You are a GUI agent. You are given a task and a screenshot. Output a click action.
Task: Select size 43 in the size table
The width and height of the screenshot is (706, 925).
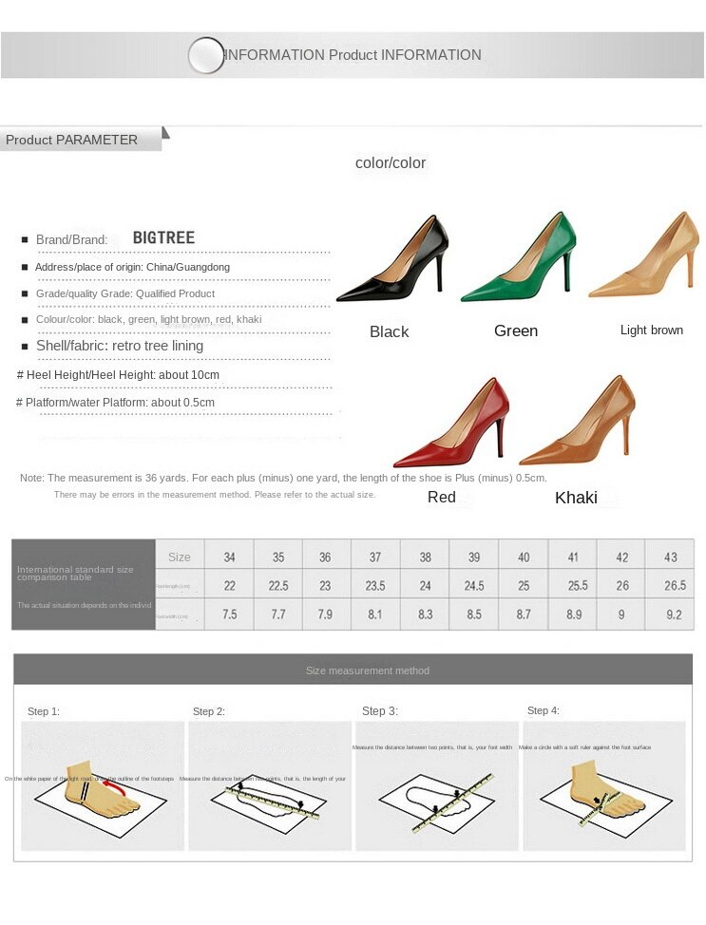tap(671, 557)
